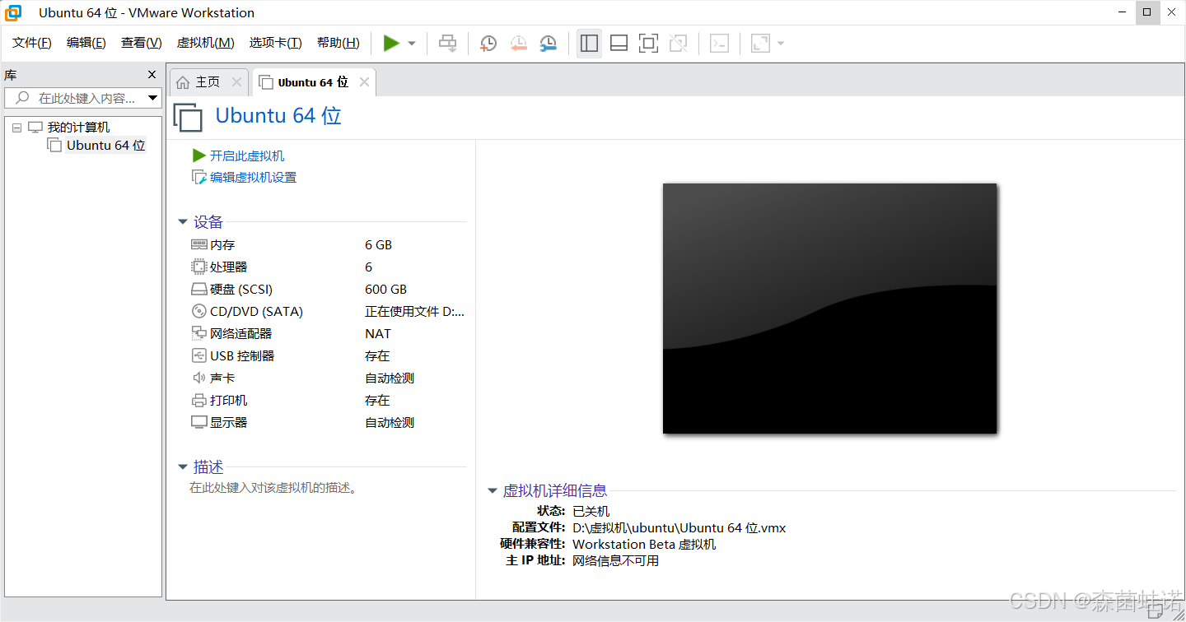Toggle the thumbnail bar view icon
Screen dimensions: 1186x622
click(619, 44)
